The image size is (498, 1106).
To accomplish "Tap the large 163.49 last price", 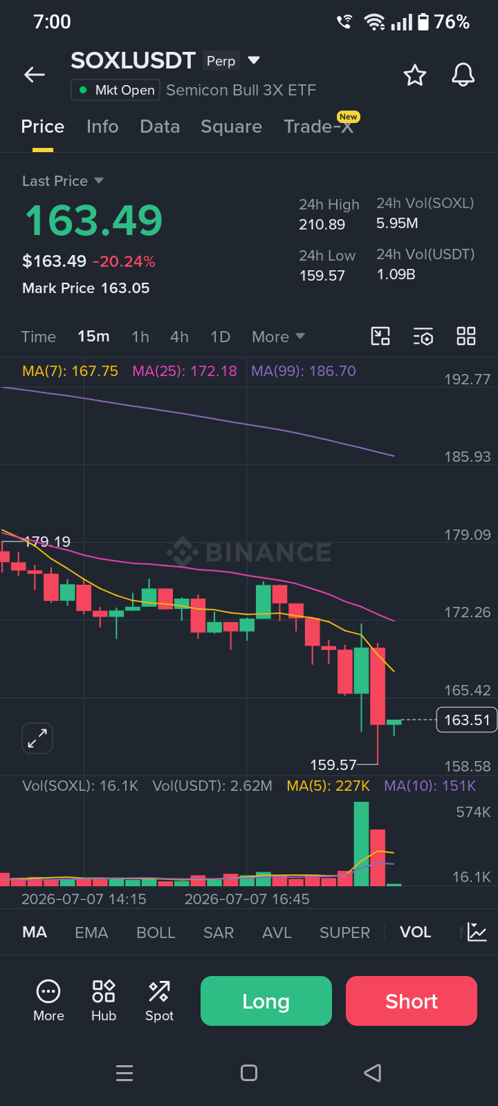I will (93, 221).
